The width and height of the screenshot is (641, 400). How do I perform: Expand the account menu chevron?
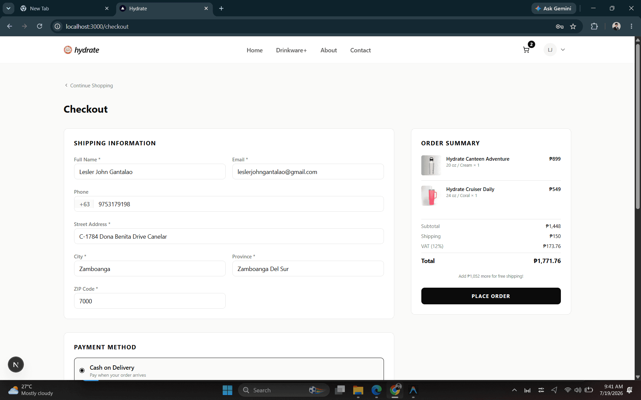click(563, 50)
